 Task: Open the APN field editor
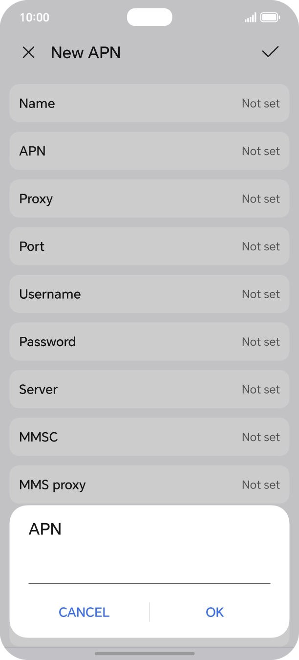[149, 151]
